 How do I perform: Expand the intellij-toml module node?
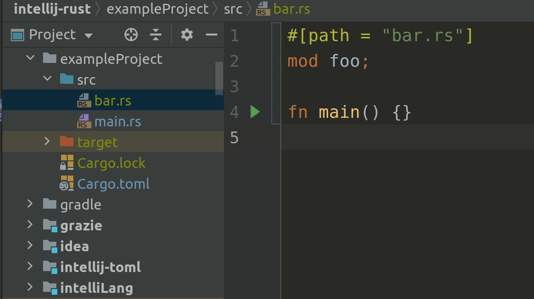(30, 266)
